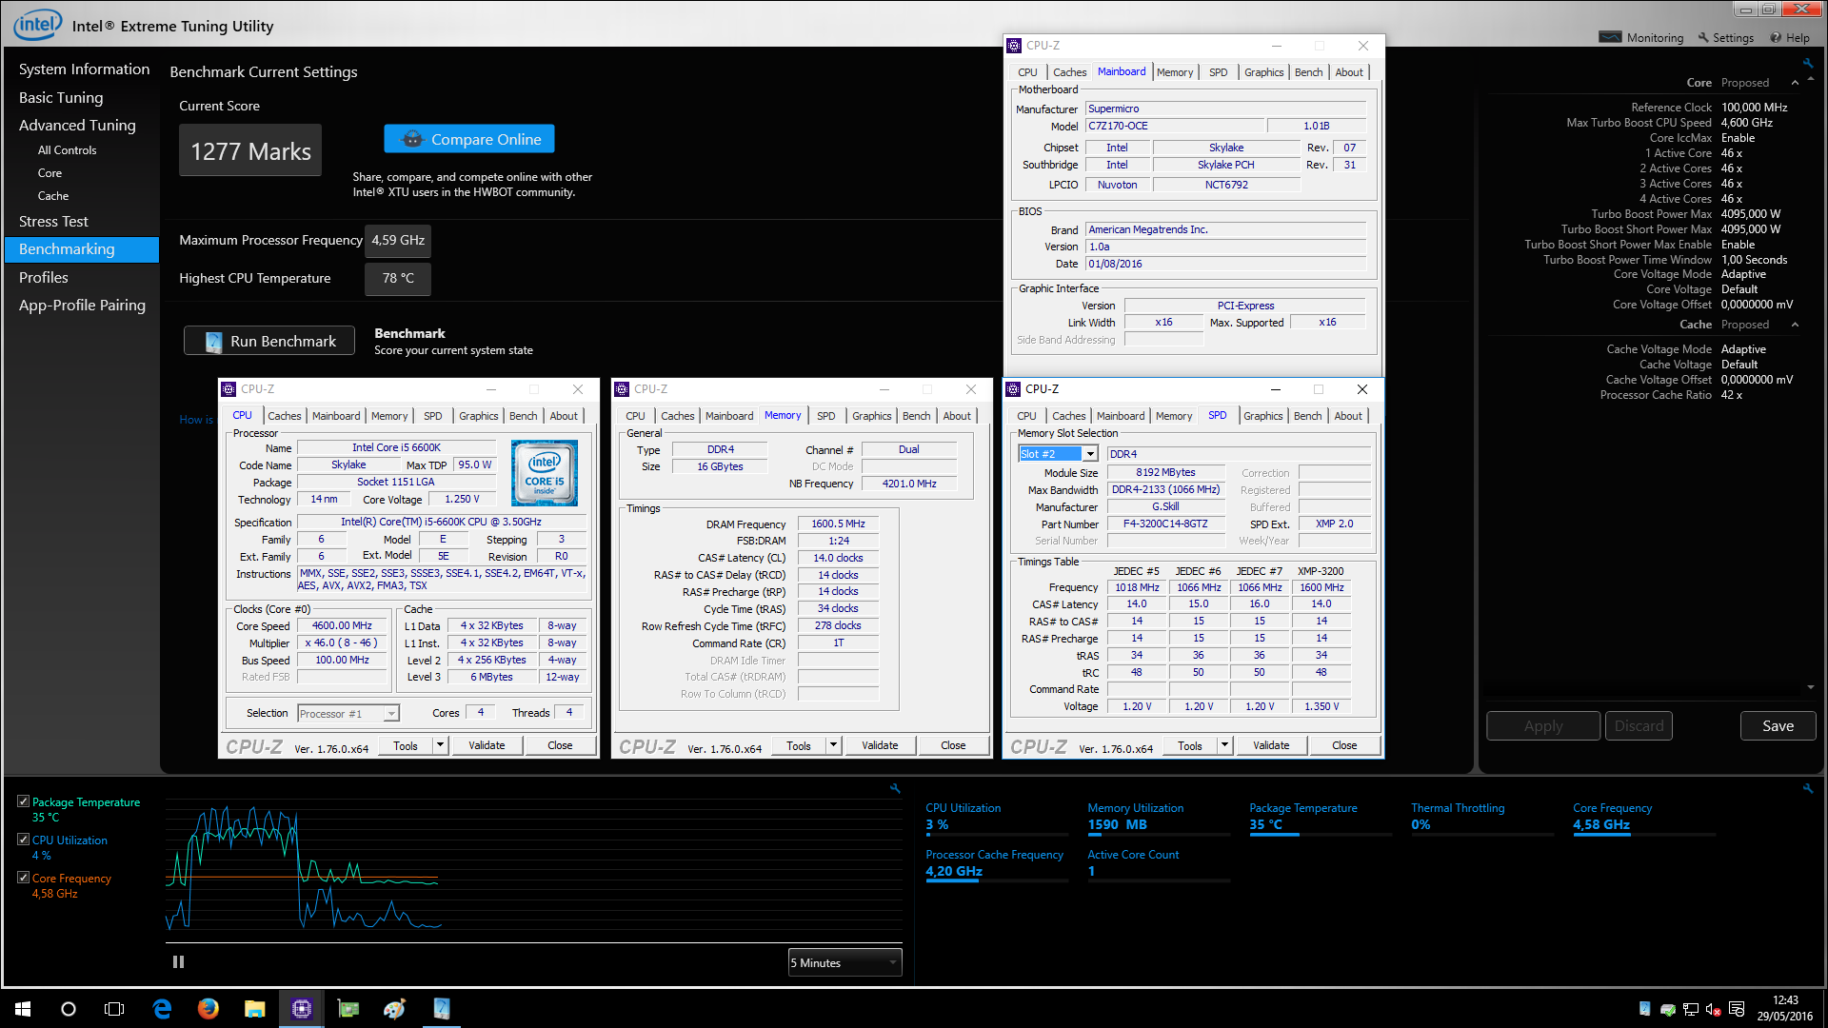Select Caches tab in Mainboard CPU-Z window
1828x1028 pixels.
[1069, 72]
